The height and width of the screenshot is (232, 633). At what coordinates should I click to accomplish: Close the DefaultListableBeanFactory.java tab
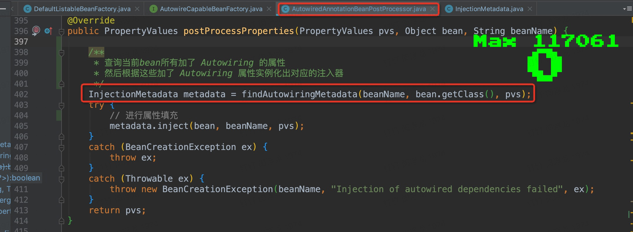point(137,9)
